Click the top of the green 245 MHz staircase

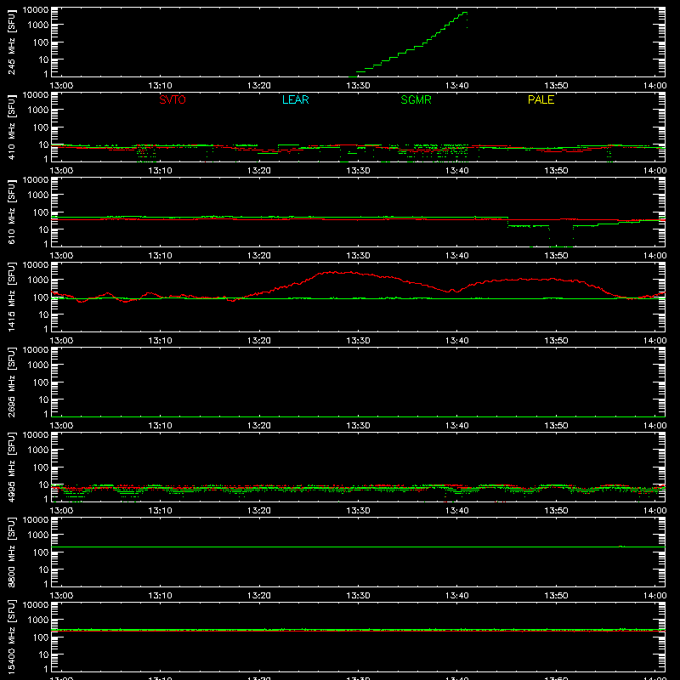coord(465,13)
